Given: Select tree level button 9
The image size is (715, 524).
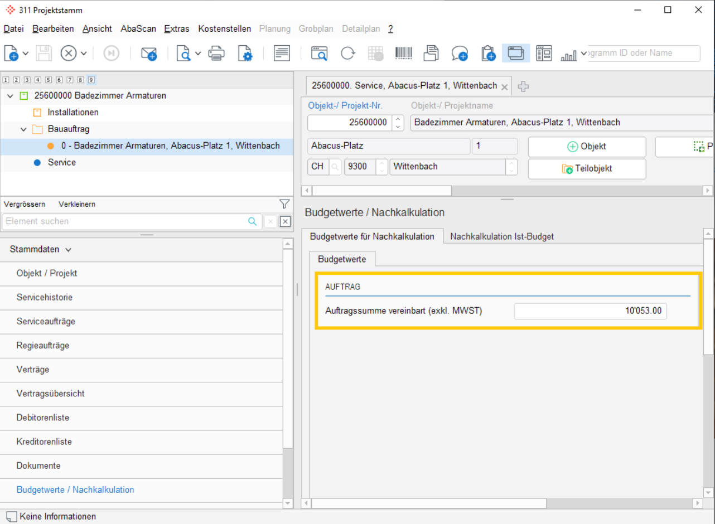Looking at the screenshot, I should tap(91, 80).
